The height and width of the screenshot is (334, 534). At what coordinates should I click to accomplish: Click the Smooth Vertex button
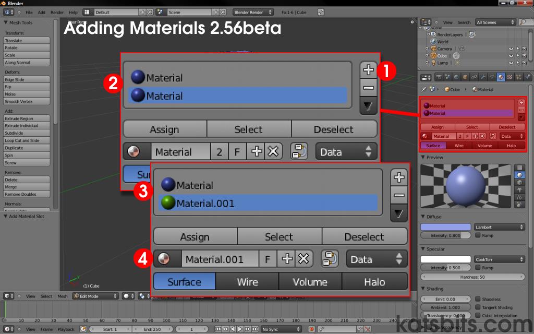(27, 102)
